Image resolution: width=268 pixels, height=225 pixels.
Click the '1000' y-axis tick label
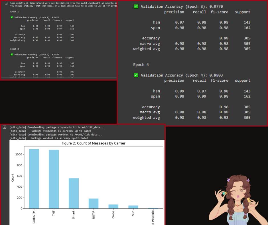[x=19, y=154]
